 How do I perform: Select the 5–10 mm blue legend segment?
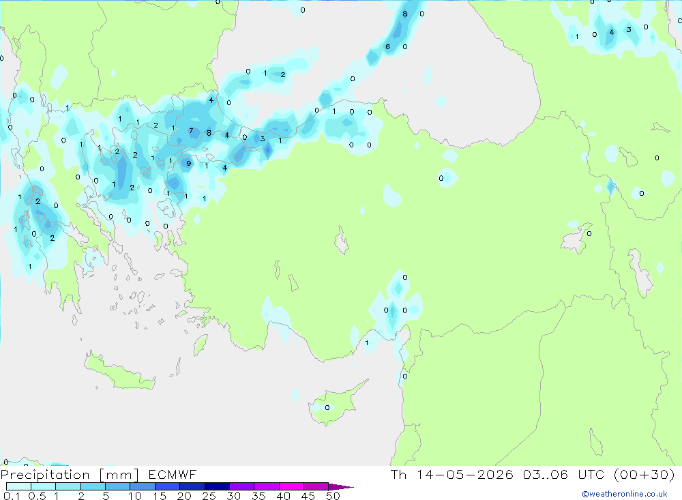click(117, 486)
